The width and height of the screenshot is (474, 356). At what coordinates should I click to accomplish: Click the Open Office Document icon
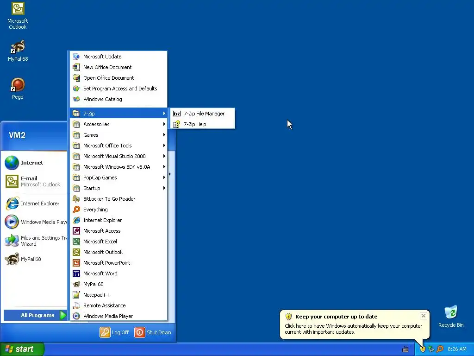point(76,78)
